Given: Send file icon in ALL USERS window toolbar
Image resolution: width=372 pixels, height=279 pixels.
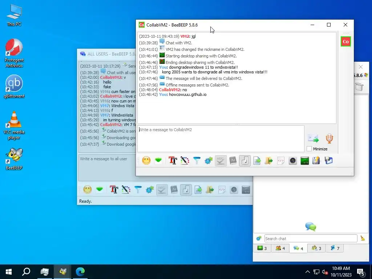Looking at the screenshot, I should 198,189.
